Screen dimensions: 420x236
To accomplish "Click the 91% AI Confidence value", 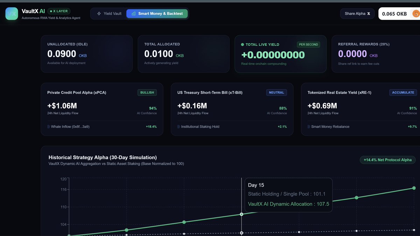I will (x=413, y=108).
